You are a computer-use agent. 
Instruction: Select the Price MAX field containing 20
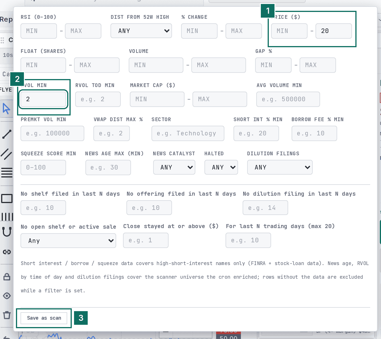pyautogui.click(x=334, y=31)
